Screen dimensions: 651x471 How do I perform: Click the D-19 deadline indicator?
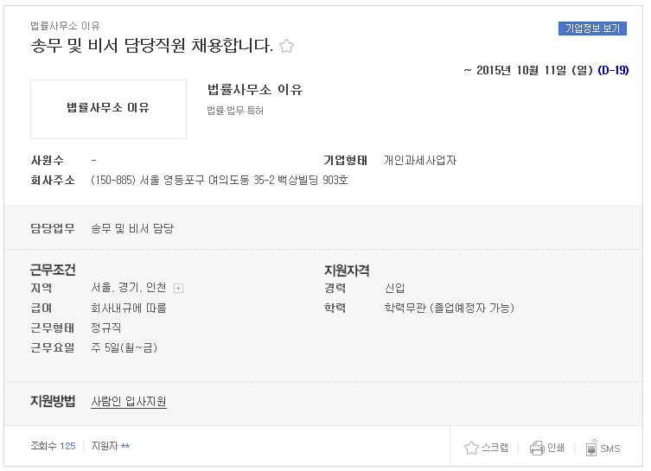click(x=613, y=70)
